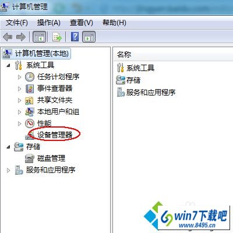Click the export list toolbar icon

(x=57, y=37)
